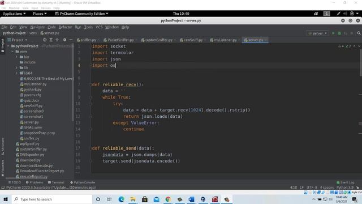Image resolution: width=362 pixels, height=204 pixels.
Task: Collapse the pythonProject root folder
Action: 8,46
